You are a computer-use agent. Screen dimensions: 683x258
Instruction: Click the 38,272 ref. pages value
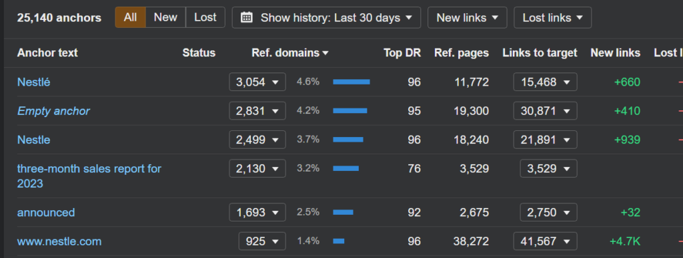[472, 241]
